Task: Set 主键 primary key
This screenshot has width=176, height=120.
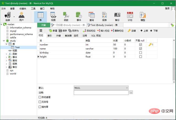Action: click(132, 30)
